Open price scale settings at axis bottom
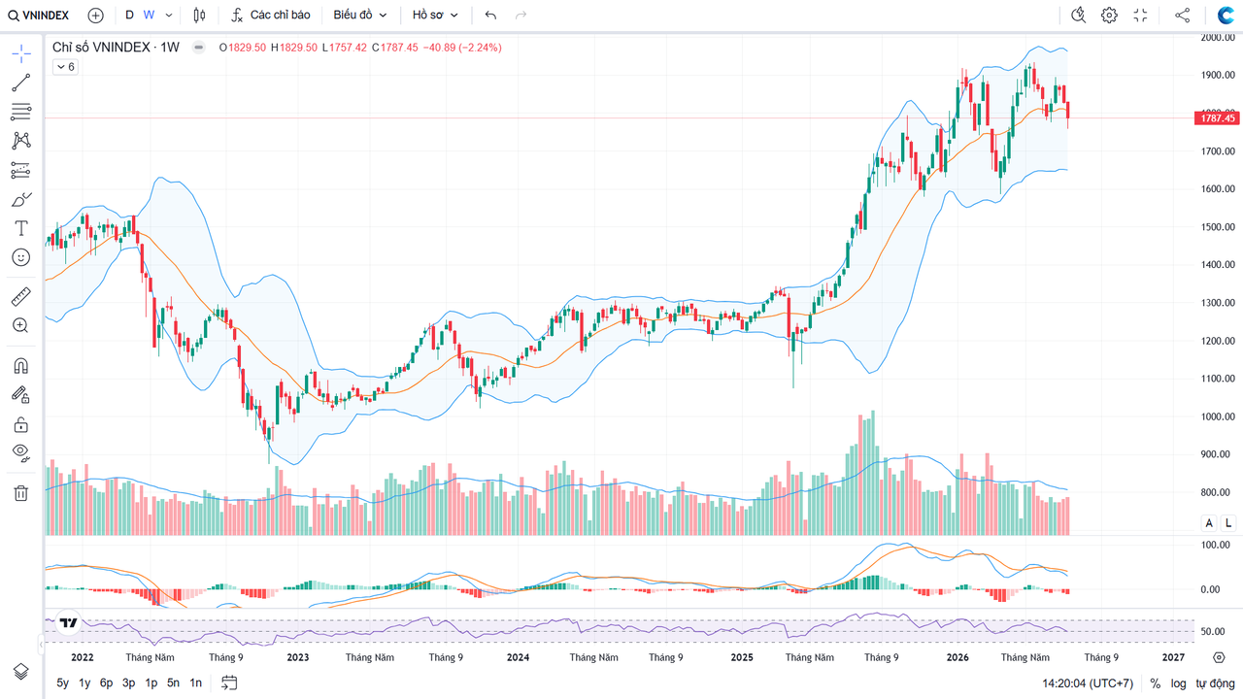 tap(1219, 657)
